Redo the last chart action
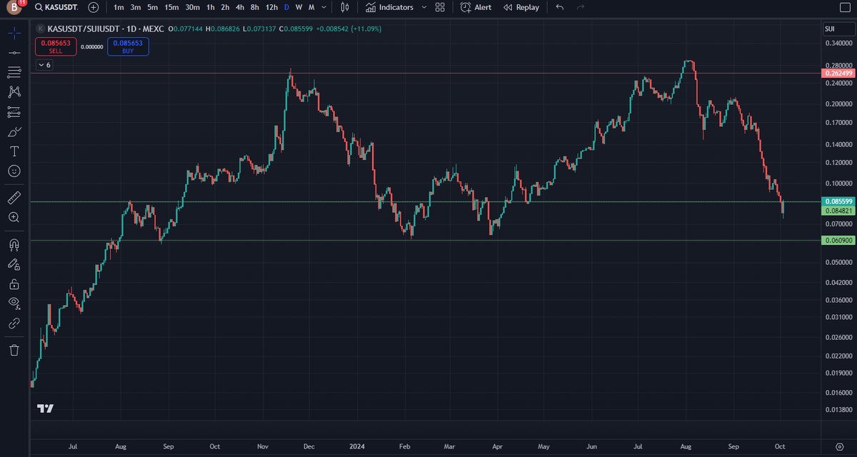The width and height of the screenshot is (857, 457). 580,7
